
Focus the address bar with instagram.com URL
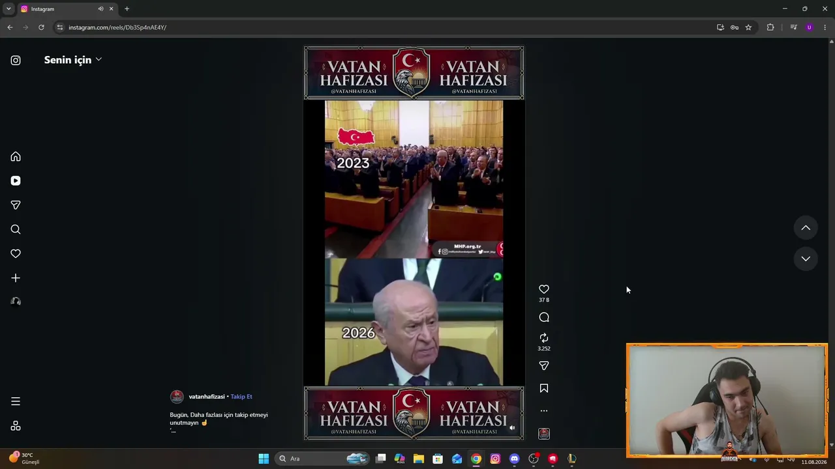coord(385,27)
